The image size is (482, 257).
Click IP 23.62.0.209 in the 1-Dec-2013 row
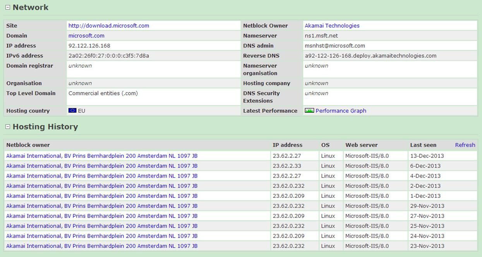(288, 196)
